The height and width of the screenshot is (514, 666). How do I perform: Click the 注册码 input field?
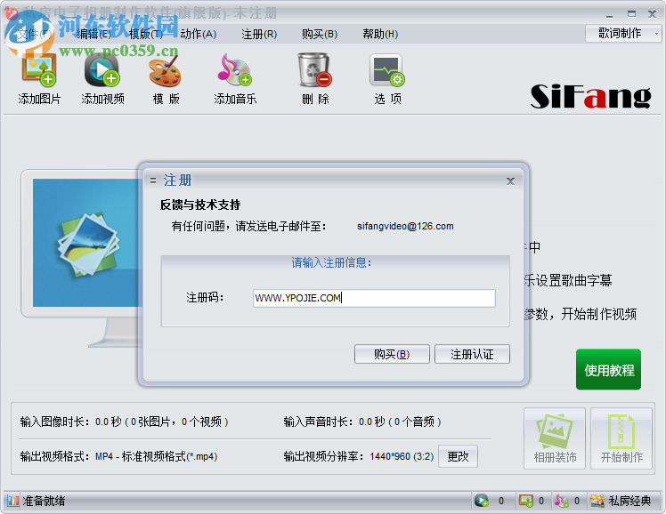(x=374, y=298)
